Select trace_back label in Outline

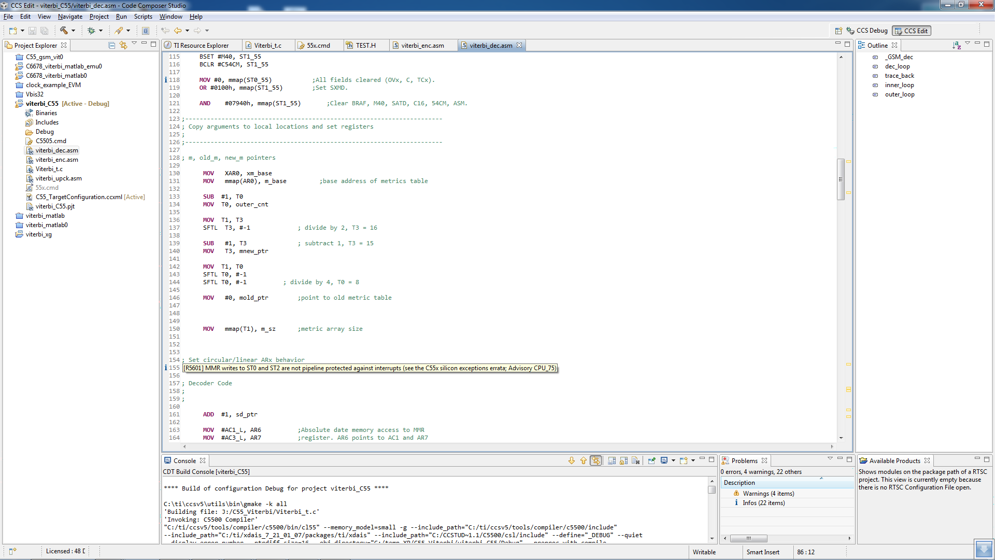(x=899, y=76)
